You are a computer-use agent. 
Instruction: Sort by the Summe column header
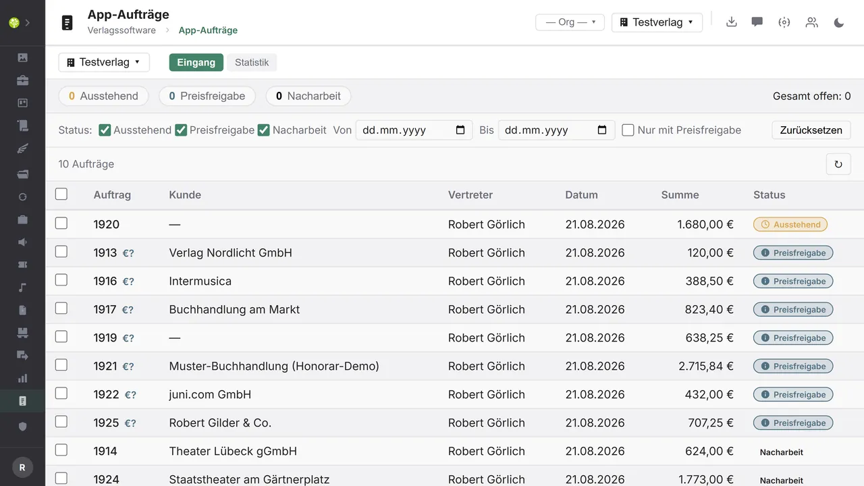(680, 195)
